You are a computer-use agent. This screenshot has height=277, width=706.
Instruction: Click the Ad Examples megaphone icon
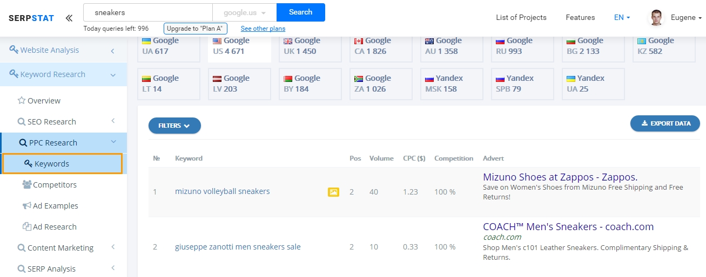tap(27, 205)
